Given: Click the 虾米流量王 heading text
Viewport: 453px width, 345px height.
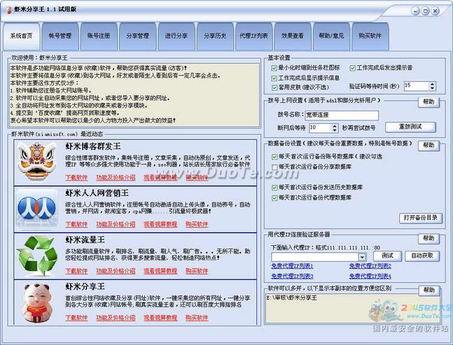Looking at the screenshot, I should click(85, 240).
